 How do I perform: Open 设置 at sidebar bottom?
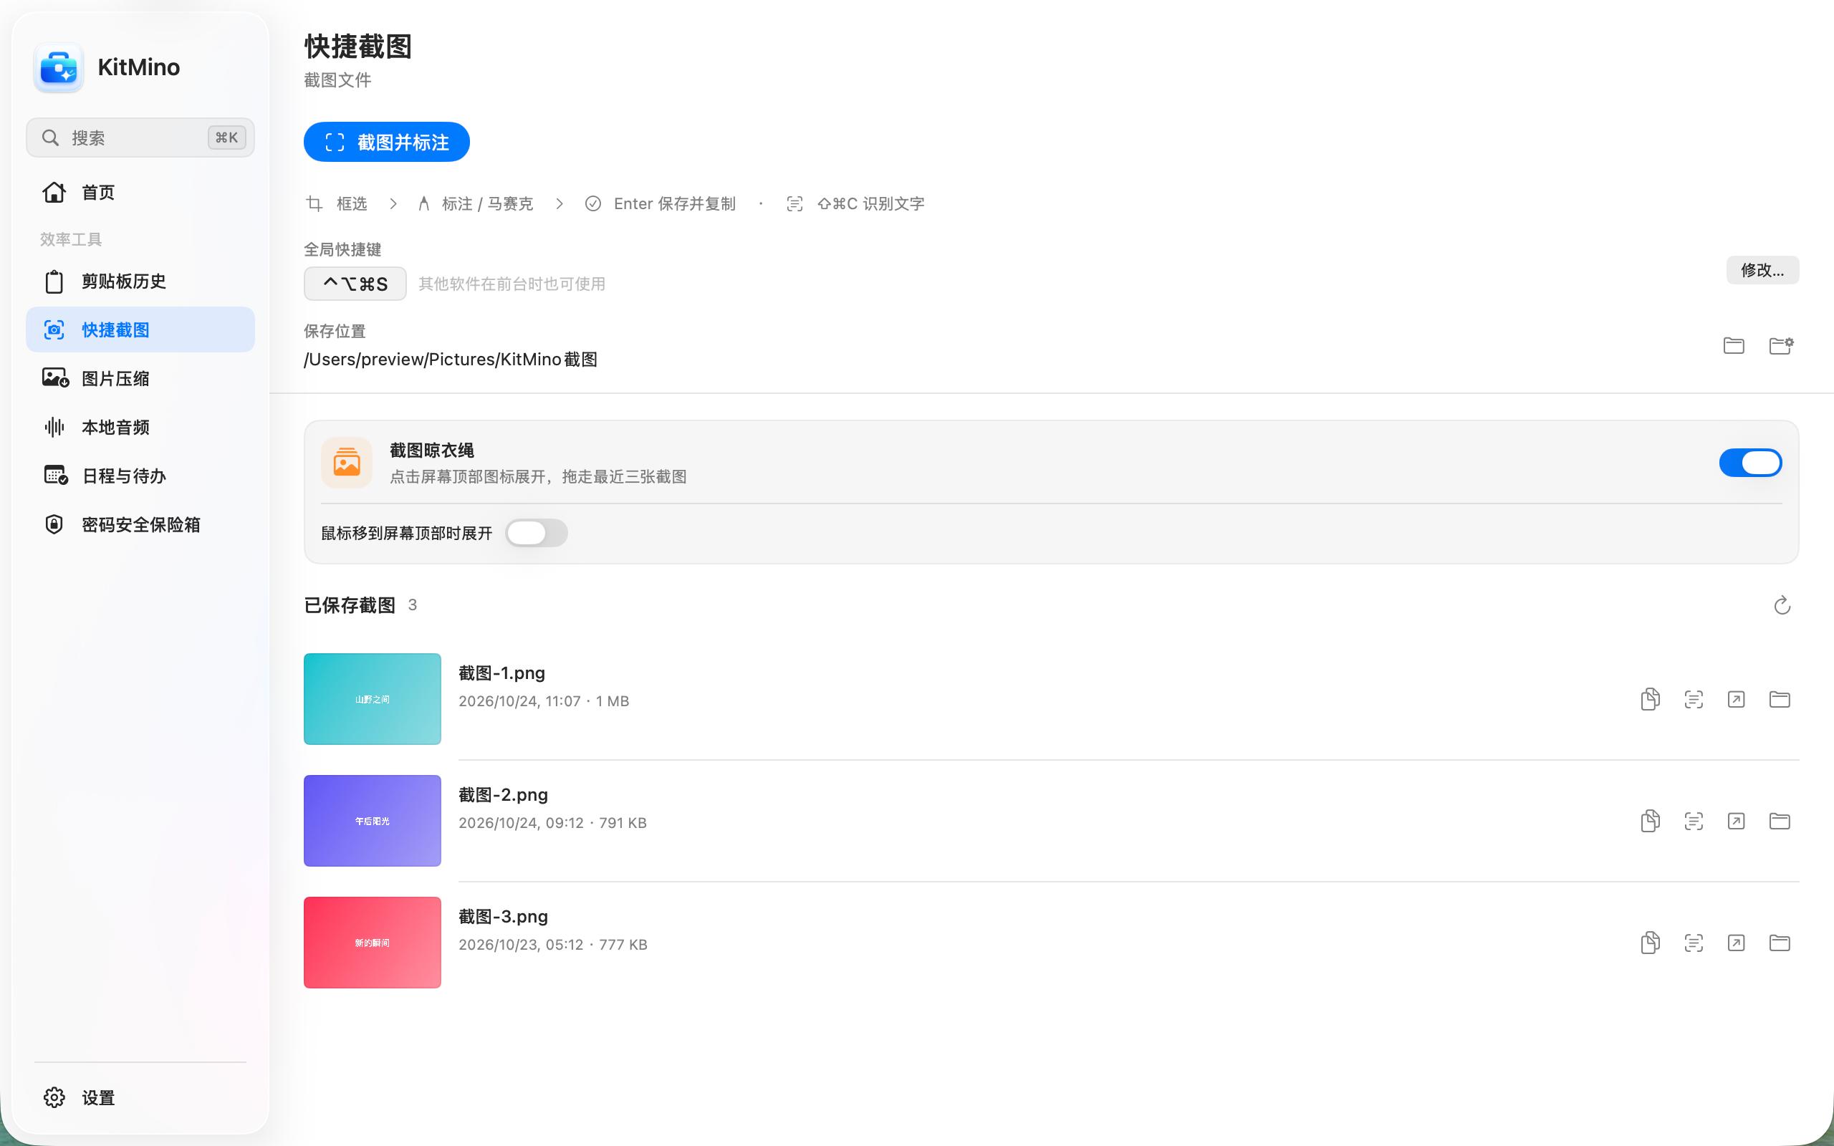point(140,1097)
